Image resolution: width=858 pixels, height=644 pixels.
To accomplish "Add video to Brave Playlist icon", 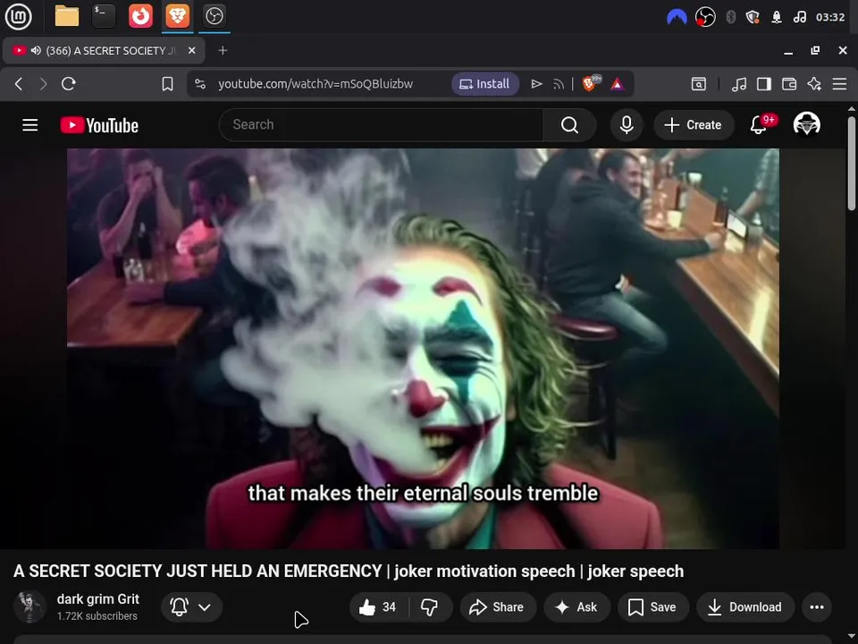I will 536,84.
